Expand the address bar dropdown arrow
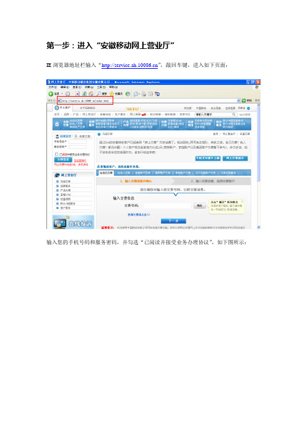The height and width of the screenshot is (435, 307). coord(239,100)
